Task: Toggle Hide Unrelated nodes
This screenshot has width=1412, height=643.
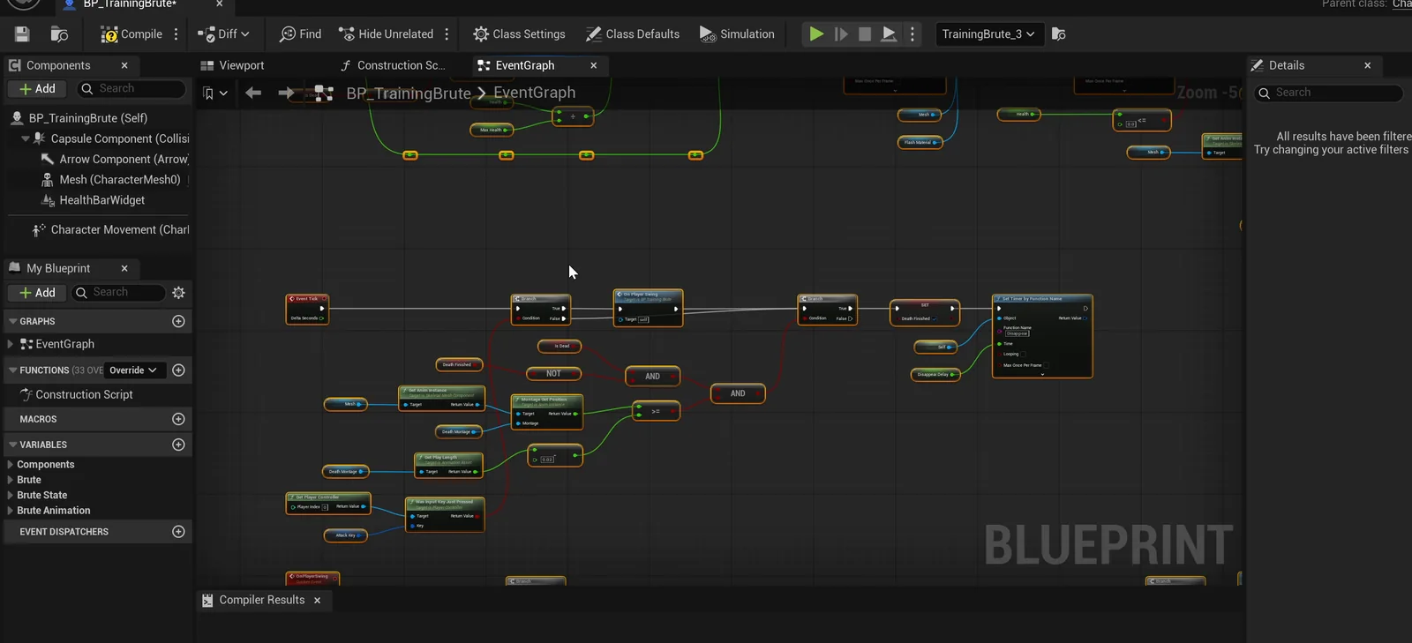Action: pos(387,34)
